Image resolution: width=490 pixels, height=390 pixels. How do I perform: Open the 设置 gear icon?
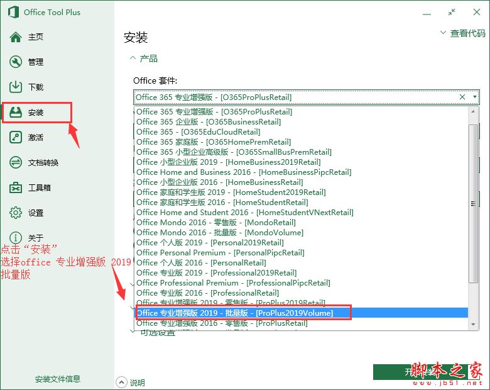16,213
